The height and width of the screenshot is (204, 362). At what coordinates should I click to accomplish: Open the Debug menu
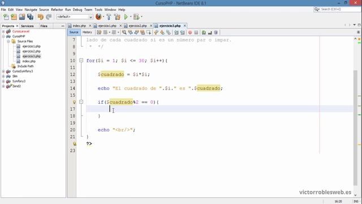(x=77, y=10)
